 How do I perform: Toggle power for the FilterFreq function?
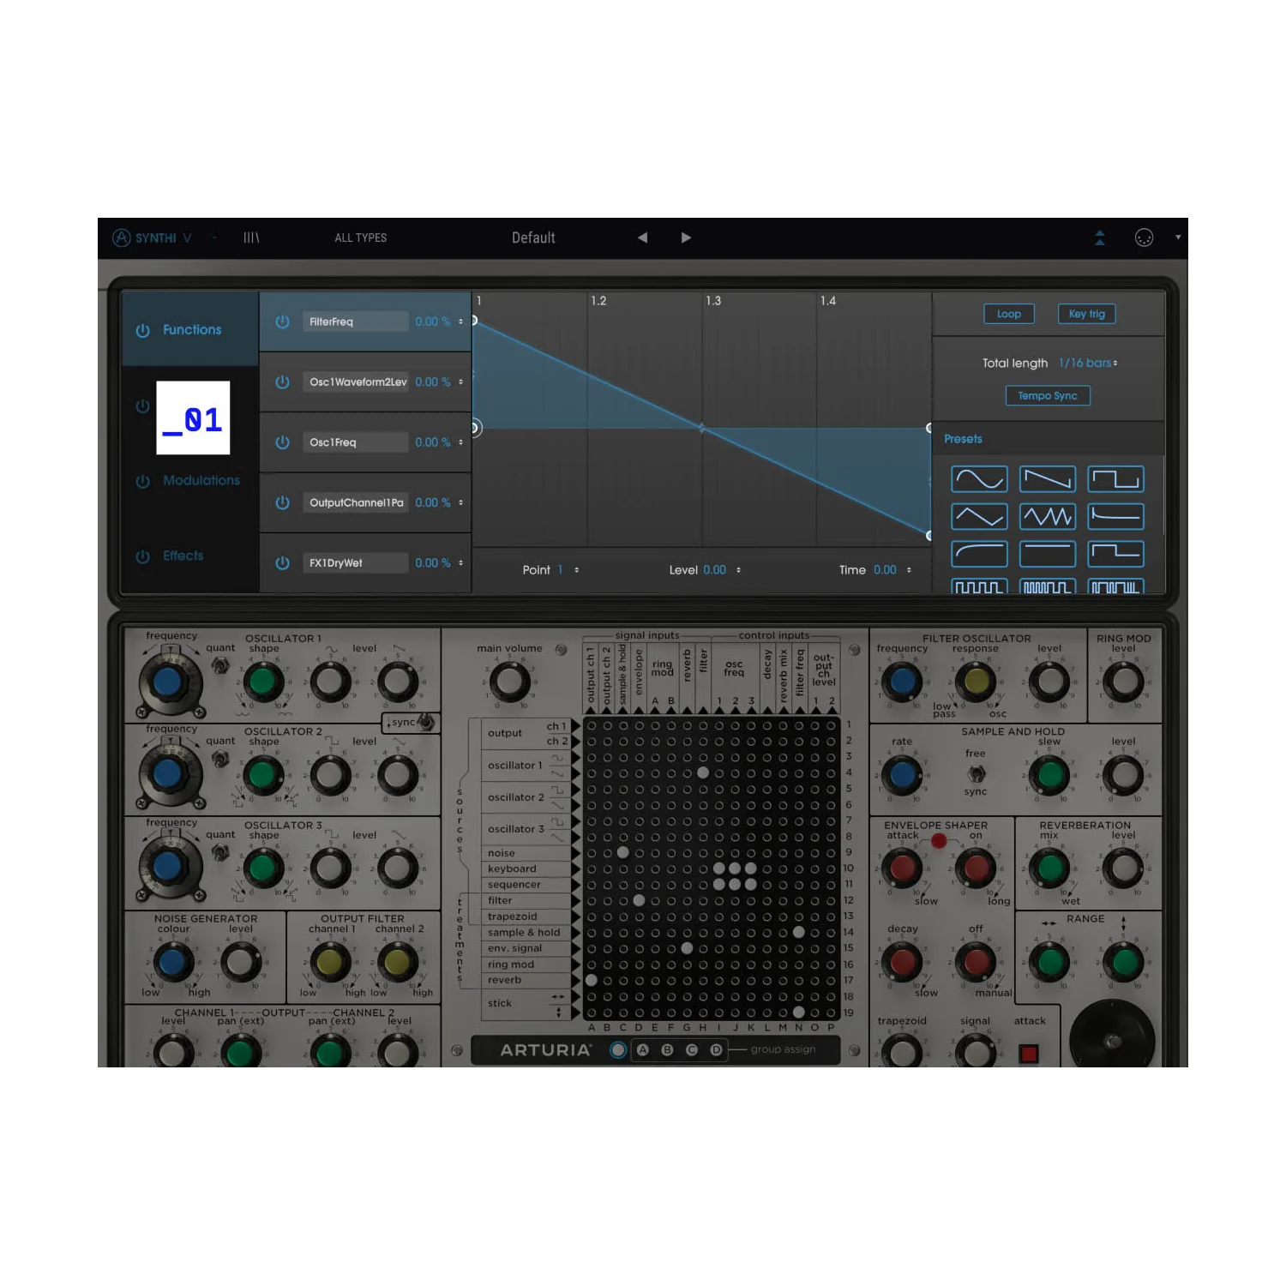point(282,321)
